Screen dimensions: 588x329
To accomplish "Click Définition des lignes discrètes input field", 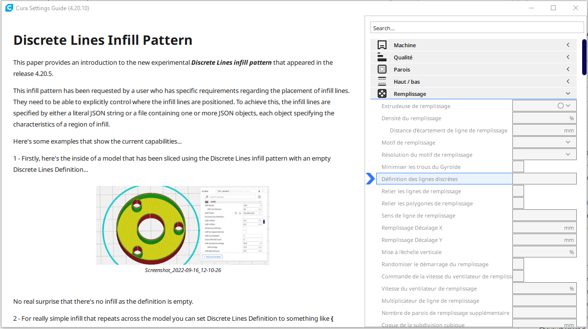I will pyautogui.click(x=545, y=179).
